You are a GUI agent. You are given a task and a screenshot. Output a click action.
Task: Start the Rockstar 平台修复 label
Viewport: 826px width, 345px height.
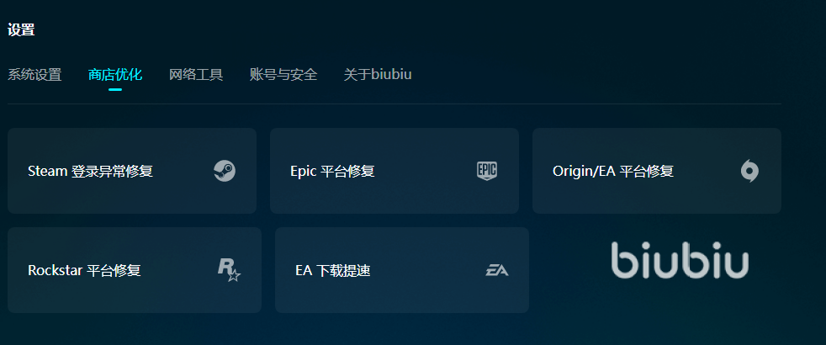84,271
